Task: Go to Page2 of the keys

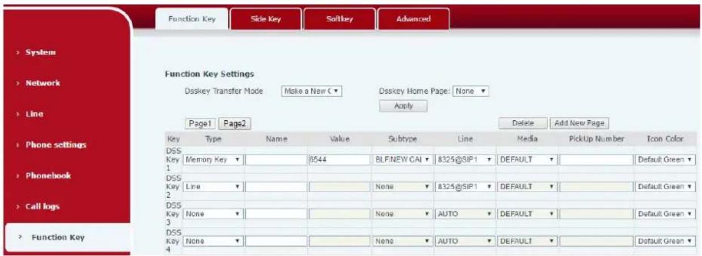Action: [x=235, y=123]
